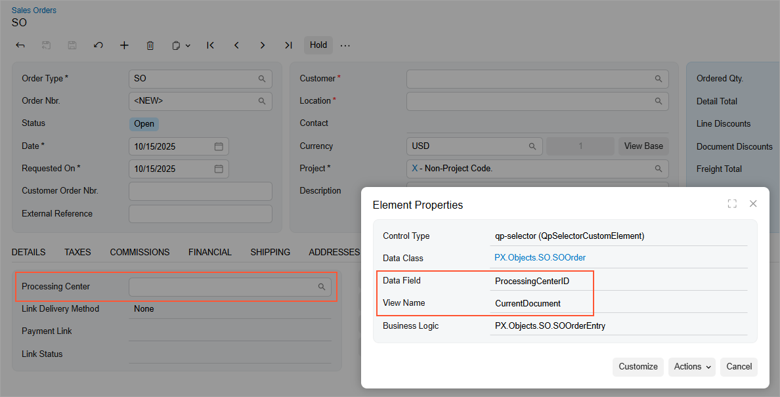Open the Sales Orders breadcrumb link
780x397 pixels.
(34, 10)
